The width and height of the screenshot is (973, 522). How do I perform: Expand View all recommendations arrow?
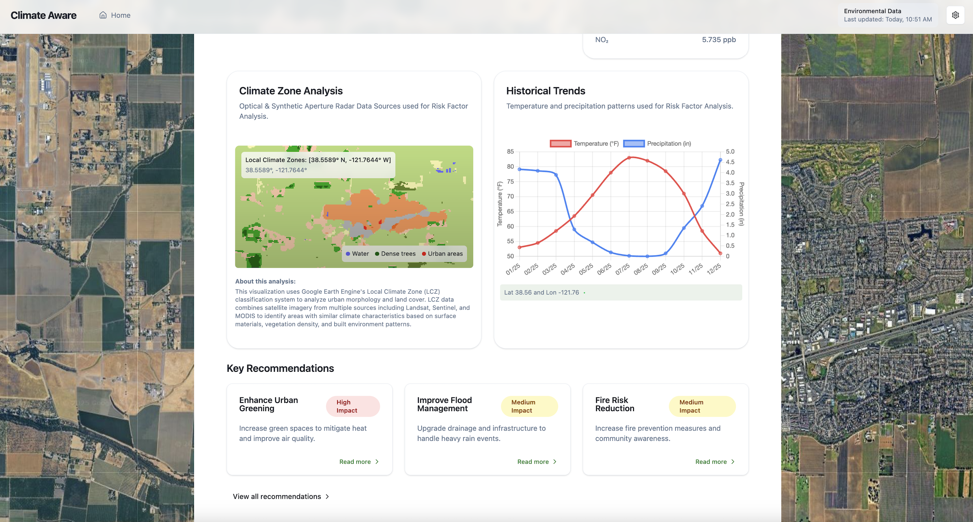point(327,497)
